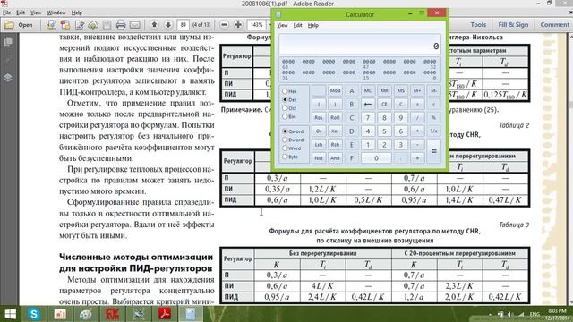This screenshot has height=322, width=573.
Task: Open Adobe Reader Edit menu
Action: [21, 13]
